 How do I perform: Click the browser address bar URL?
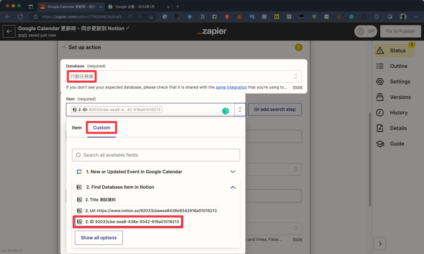point(83,17)
